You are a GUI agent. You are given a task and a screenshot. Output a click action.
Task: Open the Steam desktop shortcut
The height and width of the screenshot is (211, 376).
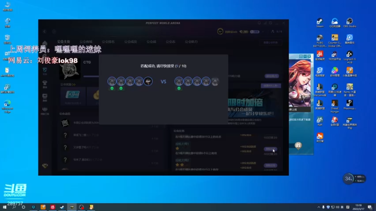tap(320, 23)
